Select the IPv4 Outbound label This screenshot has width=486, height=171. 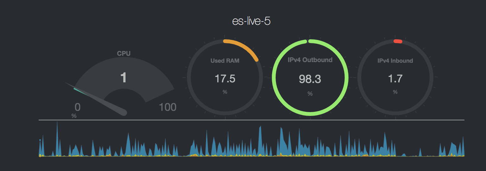click(310, 60)
